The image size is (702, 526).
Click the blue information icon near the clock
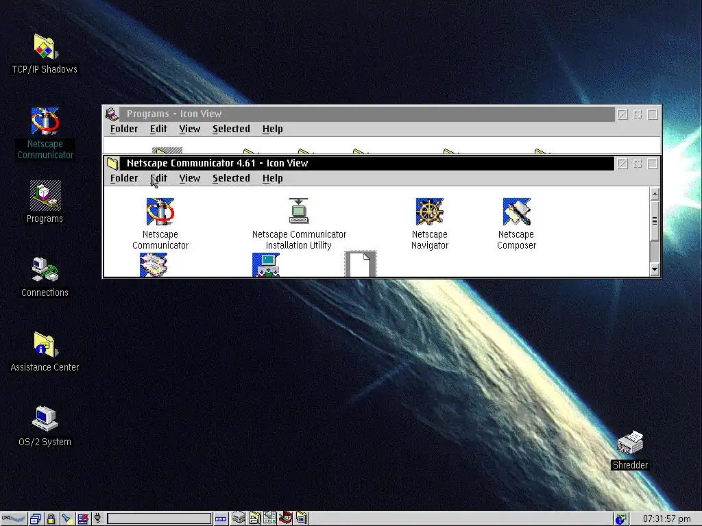click(x=620, y=519)
